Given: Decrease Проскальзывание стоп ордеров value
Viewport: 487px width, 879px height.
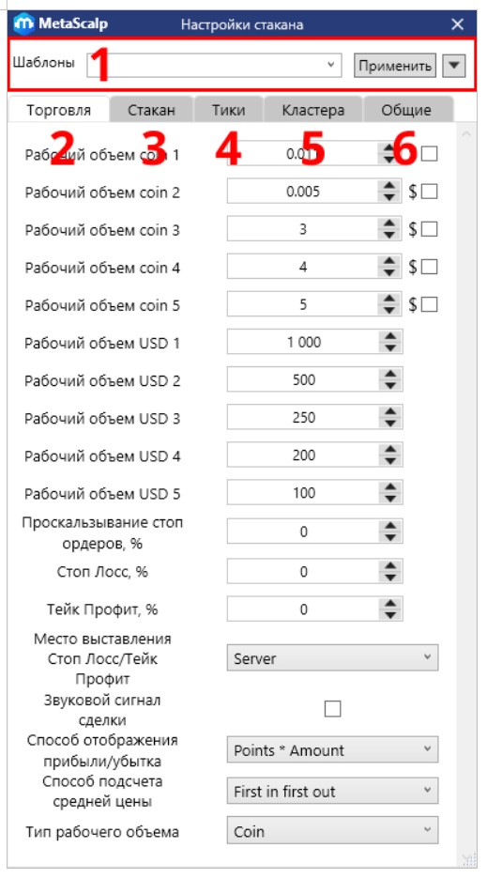Looking at the screenshot, I should point(390,536).
